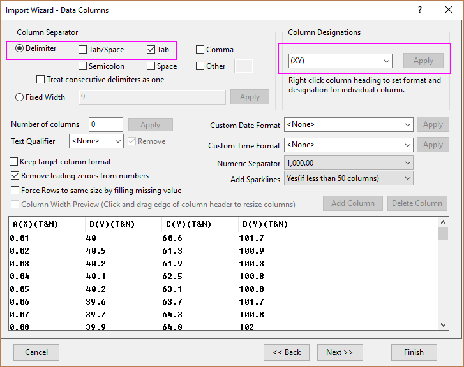Click the custom Other delimiter text box
464x367 pixels.
coord(244,66)
